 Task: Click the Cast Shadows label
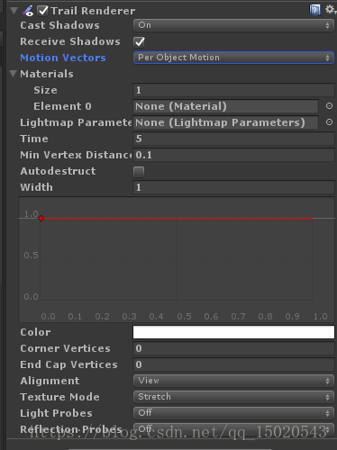point(59,25)
